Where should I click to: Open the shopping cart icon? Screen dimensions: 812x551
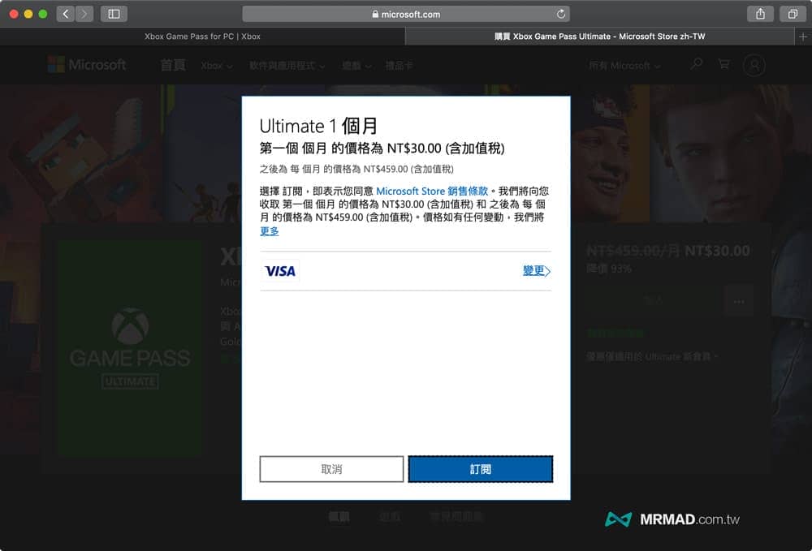tap(724, 64)
